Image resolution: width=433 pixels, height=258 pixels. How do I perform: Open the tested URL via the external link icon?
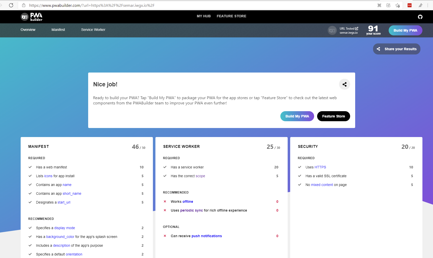click(x=357, y=28)
